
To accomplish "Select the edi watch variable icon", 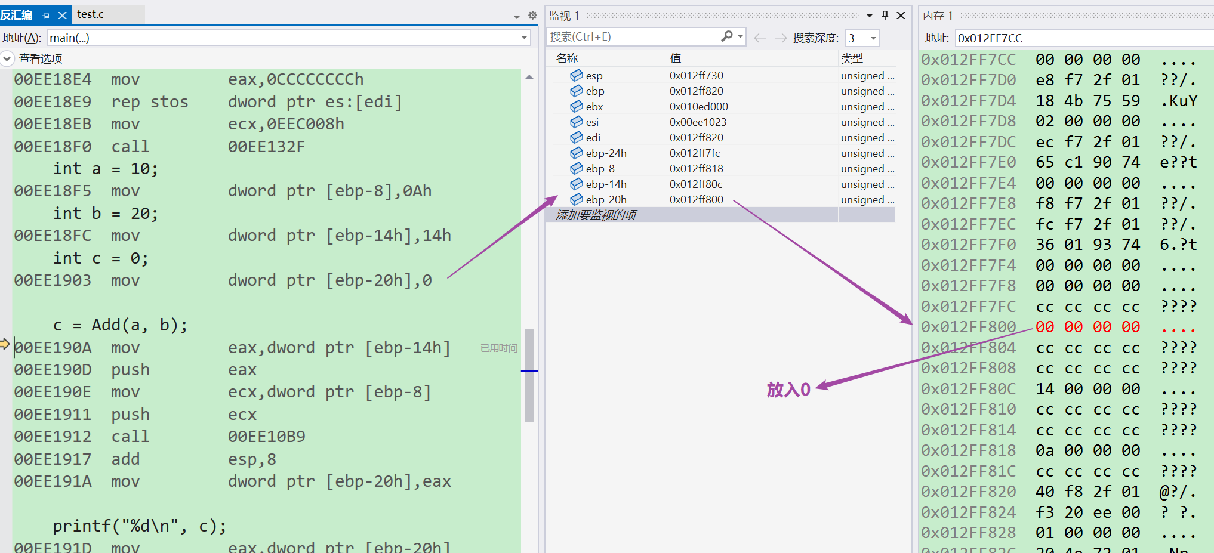I will click(x=577, y=137).
